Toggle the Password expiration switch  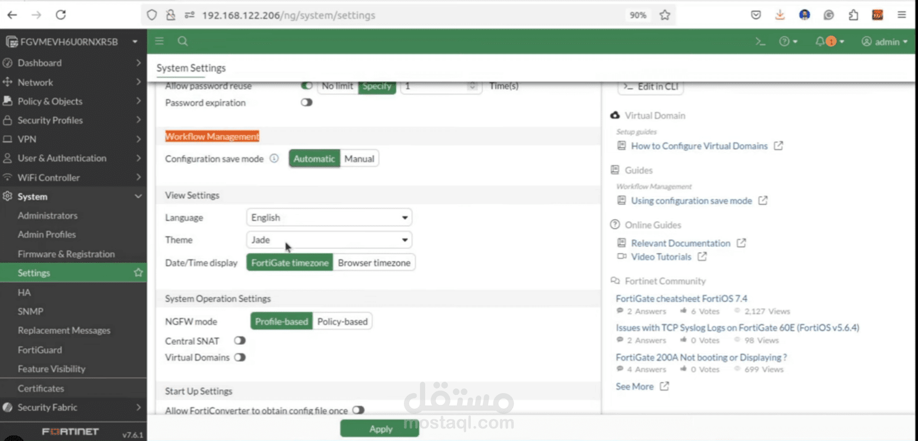pyautogui.click(x=306, y=103)
